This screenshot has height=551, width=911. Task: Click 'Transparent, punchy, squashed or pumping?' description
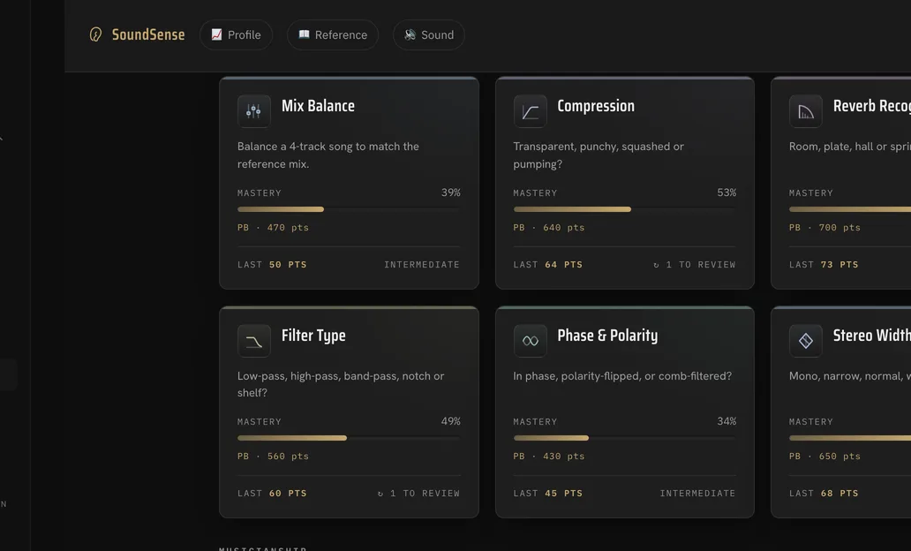coord(599,155)
